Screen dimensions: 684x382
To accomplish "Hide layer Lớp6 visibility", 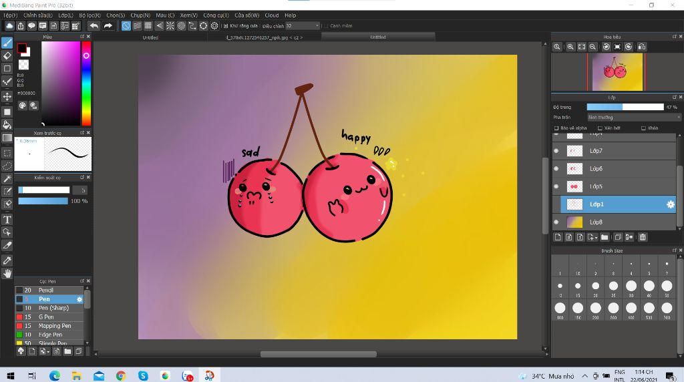I will pos(556,169).
